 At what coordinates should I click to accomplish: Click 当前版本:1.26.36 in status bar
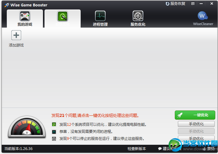pos(19,149)
